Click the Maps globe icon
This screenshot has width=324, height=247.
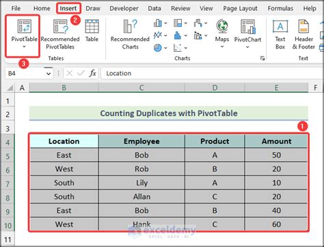point(222,26)
